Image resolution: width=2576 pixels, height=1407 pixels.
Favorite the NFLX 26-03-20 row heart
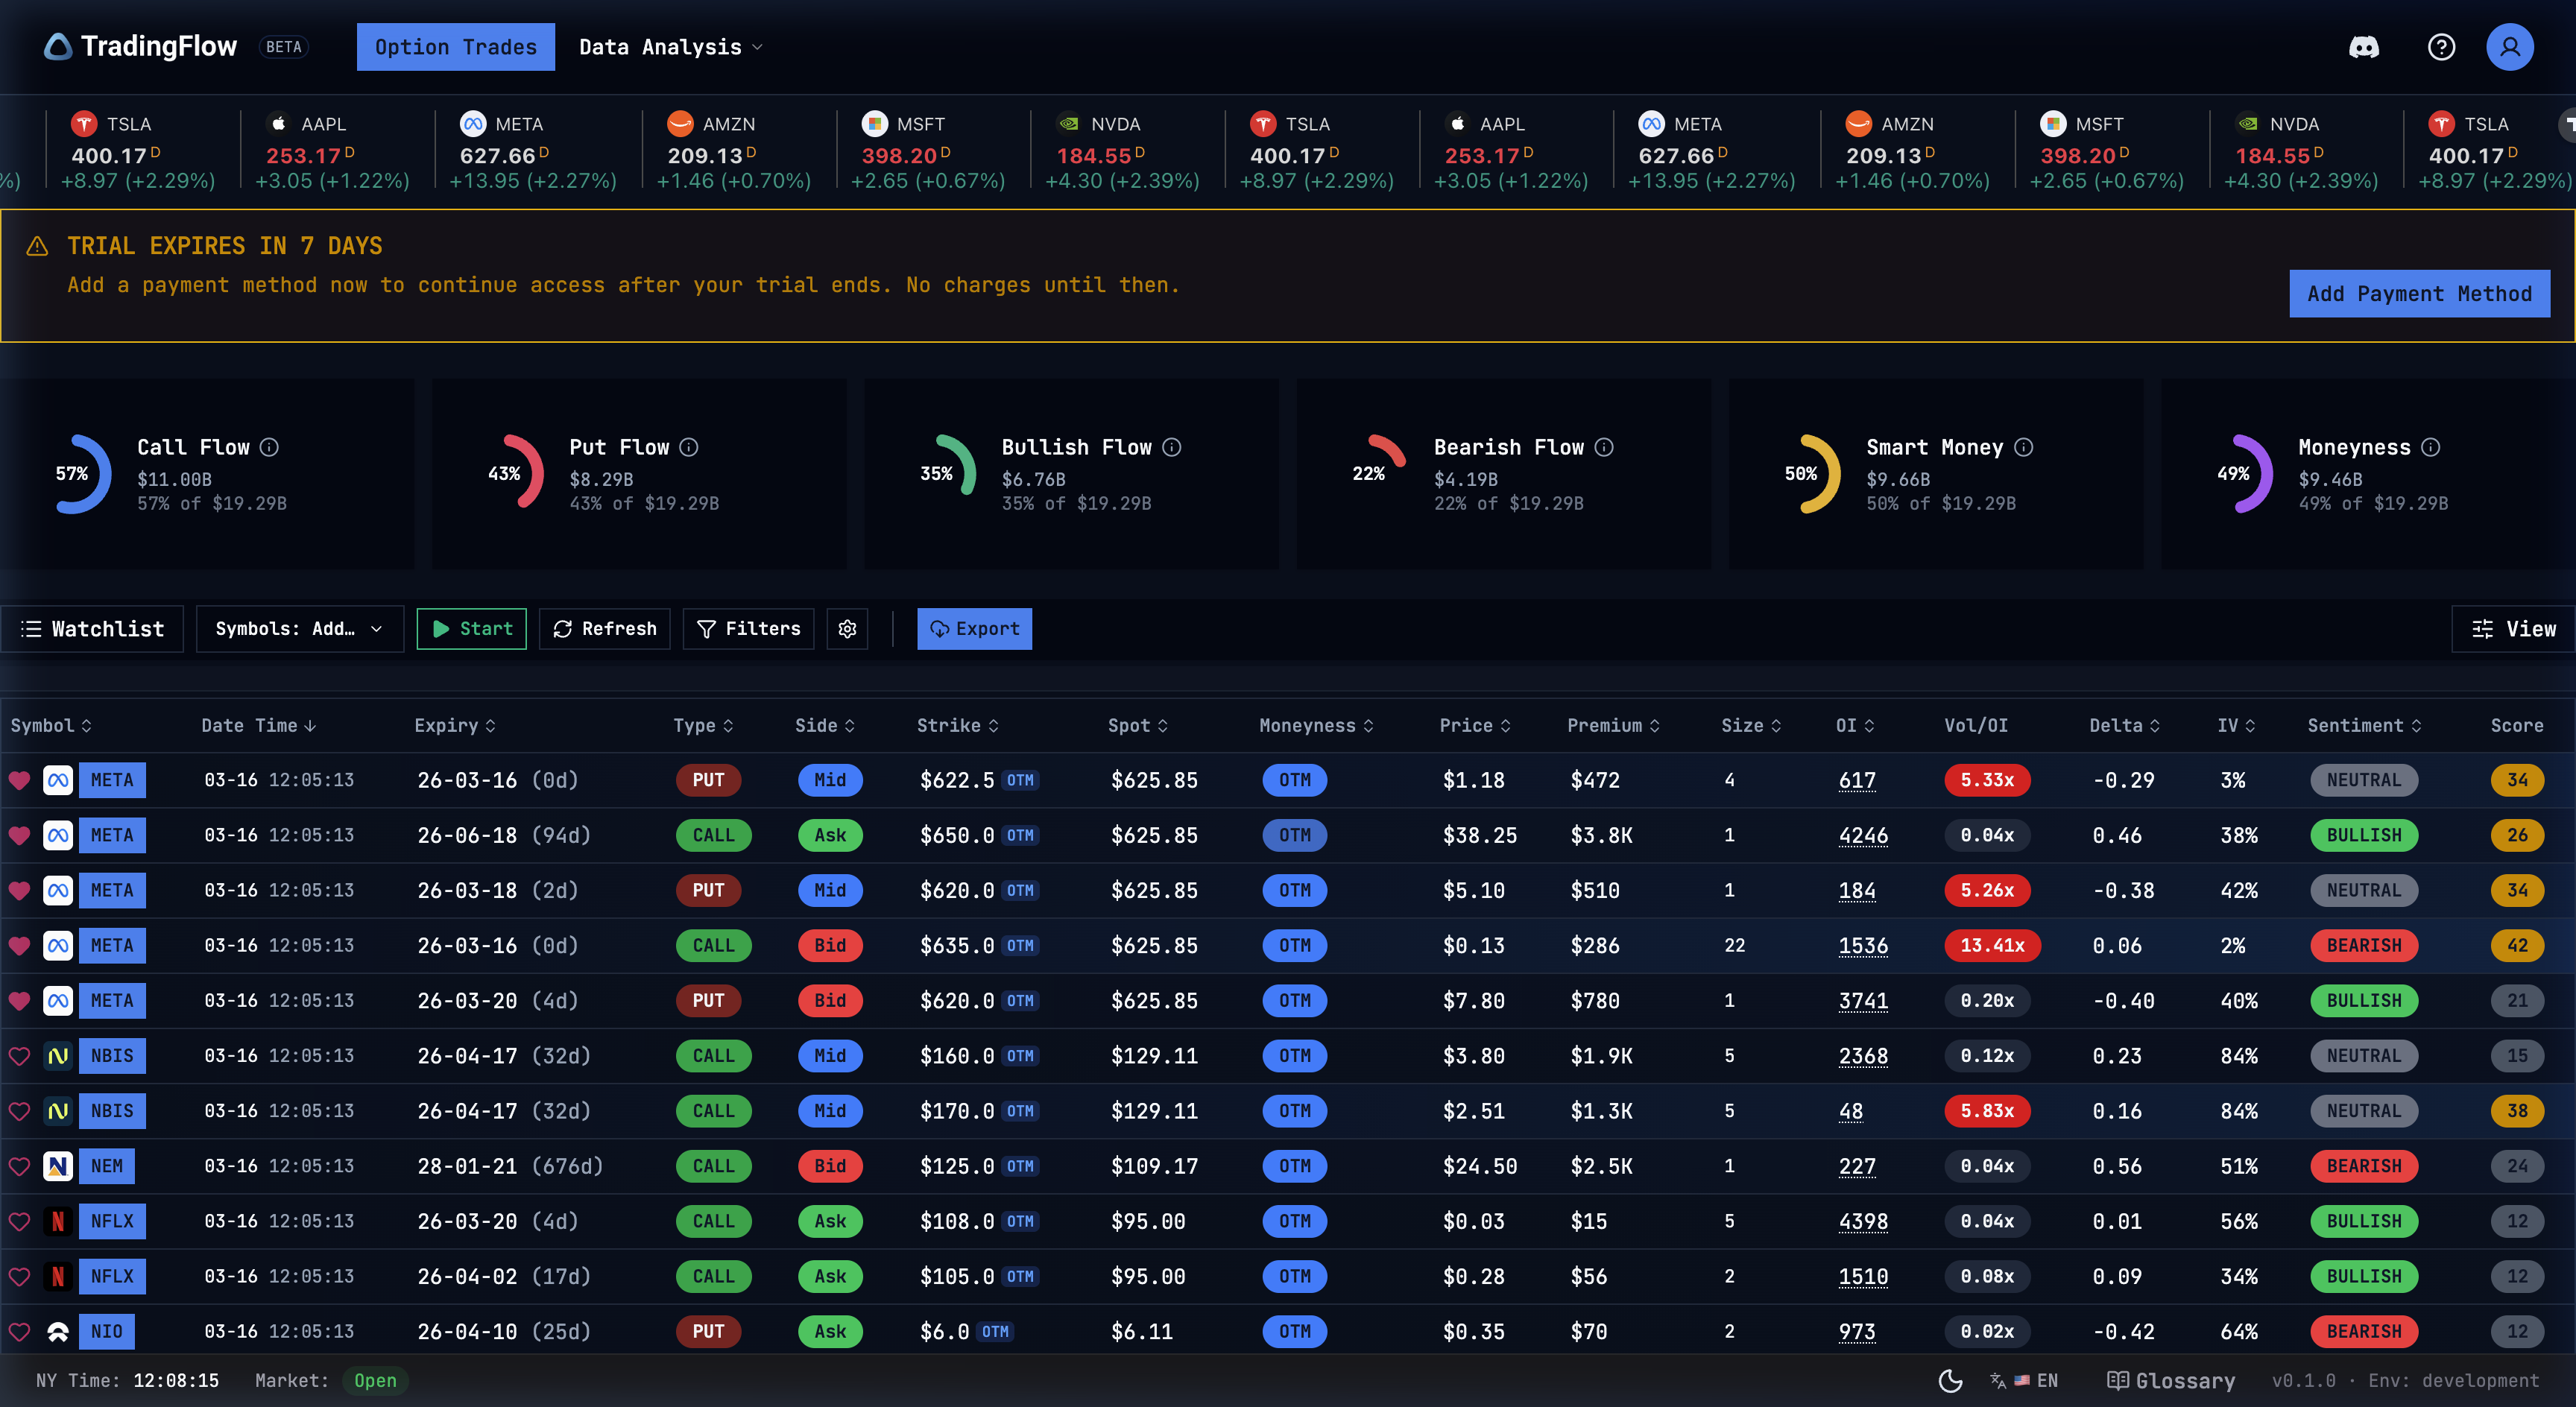point(20,1221)
